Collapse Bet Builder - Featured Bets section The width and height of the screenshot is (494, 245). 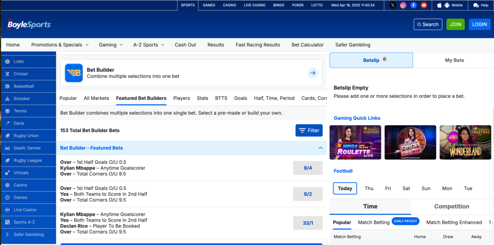tap(320, 148)
